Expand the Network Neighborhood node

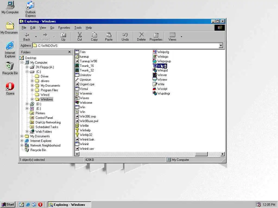[x=22, y=145]
